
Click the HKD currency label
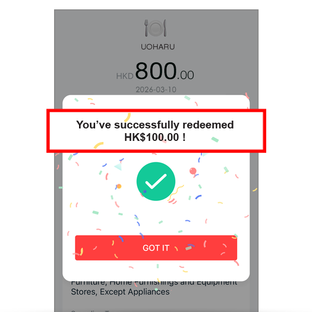125,76
